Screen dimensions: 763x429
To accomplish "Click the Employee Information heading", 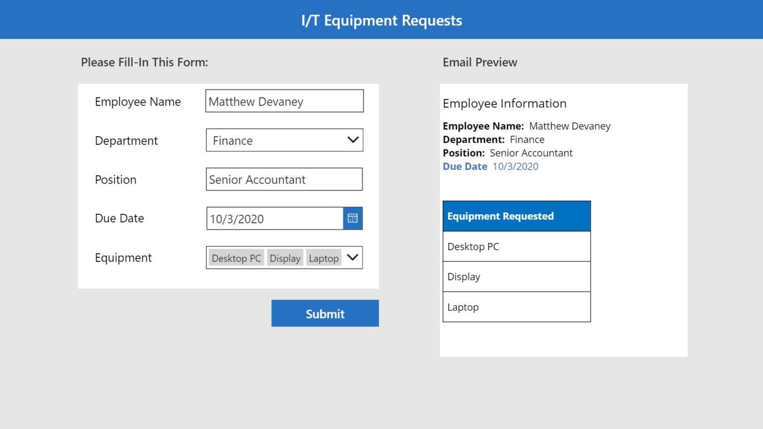I will pyautogui.click(x=504, y=103).
